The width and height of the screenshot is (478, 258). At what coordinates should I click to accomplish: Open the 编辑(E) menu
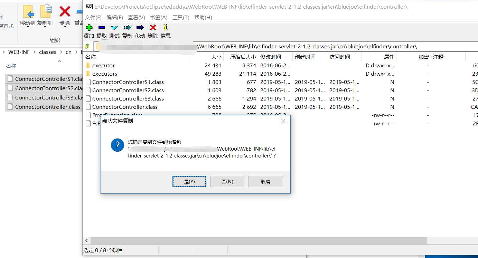click(115, 18)
